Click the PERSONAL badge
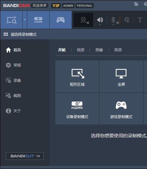147x169 pixels. coord(85,5)
